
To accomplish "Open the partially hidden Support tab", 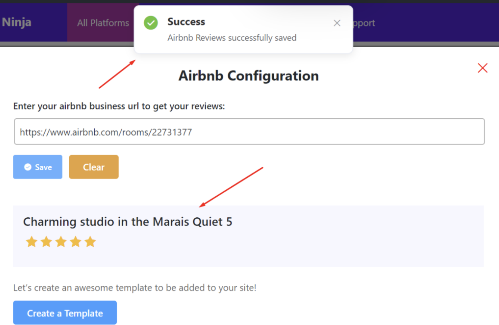I will click(364, 23).
